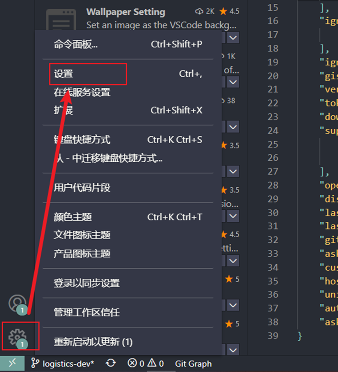Click the warnings triangle icon in status bar

(x=152, y=363)
